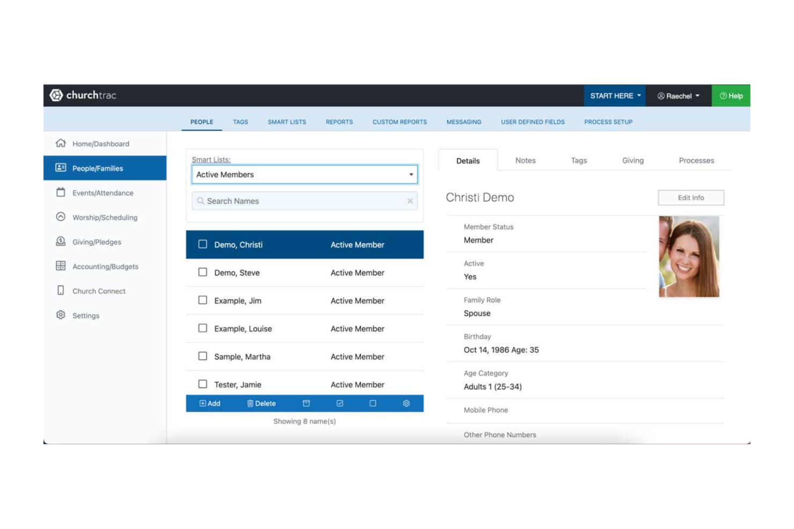Check the checkbox next to Demo, Steve
The height and width of the screenshot is (529, 794).
pyautogui.click(x=203, y=272)
